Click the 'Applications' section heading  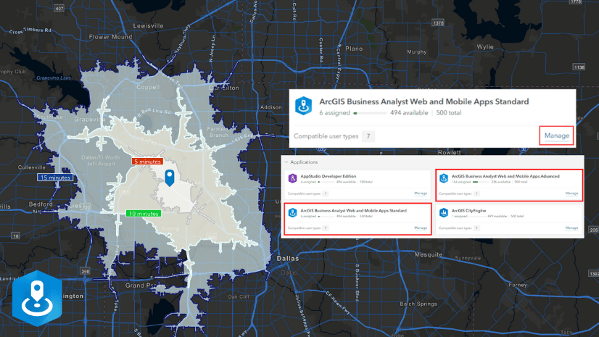[x=304, y=162]
